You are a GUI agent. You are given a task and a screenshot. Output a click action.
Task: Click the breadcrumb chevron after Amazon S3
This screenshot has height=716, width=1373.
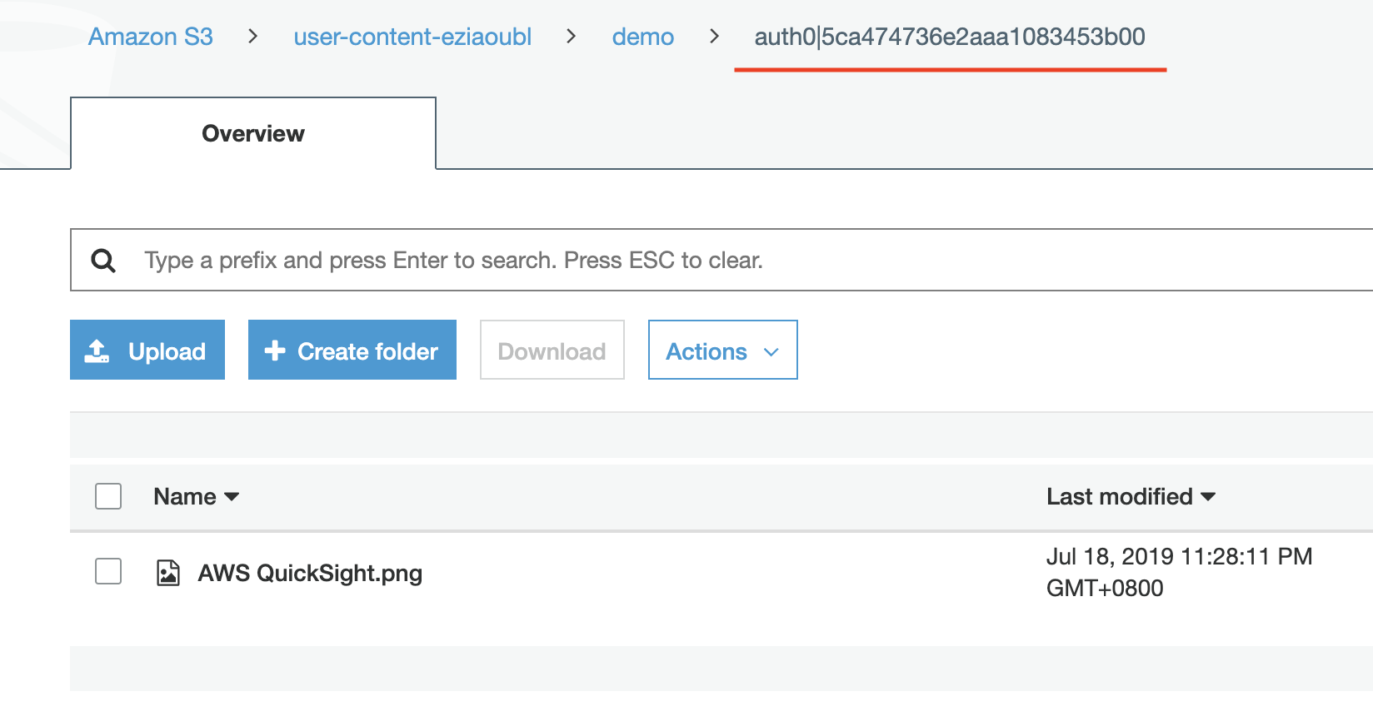click(x=252, y=37)
